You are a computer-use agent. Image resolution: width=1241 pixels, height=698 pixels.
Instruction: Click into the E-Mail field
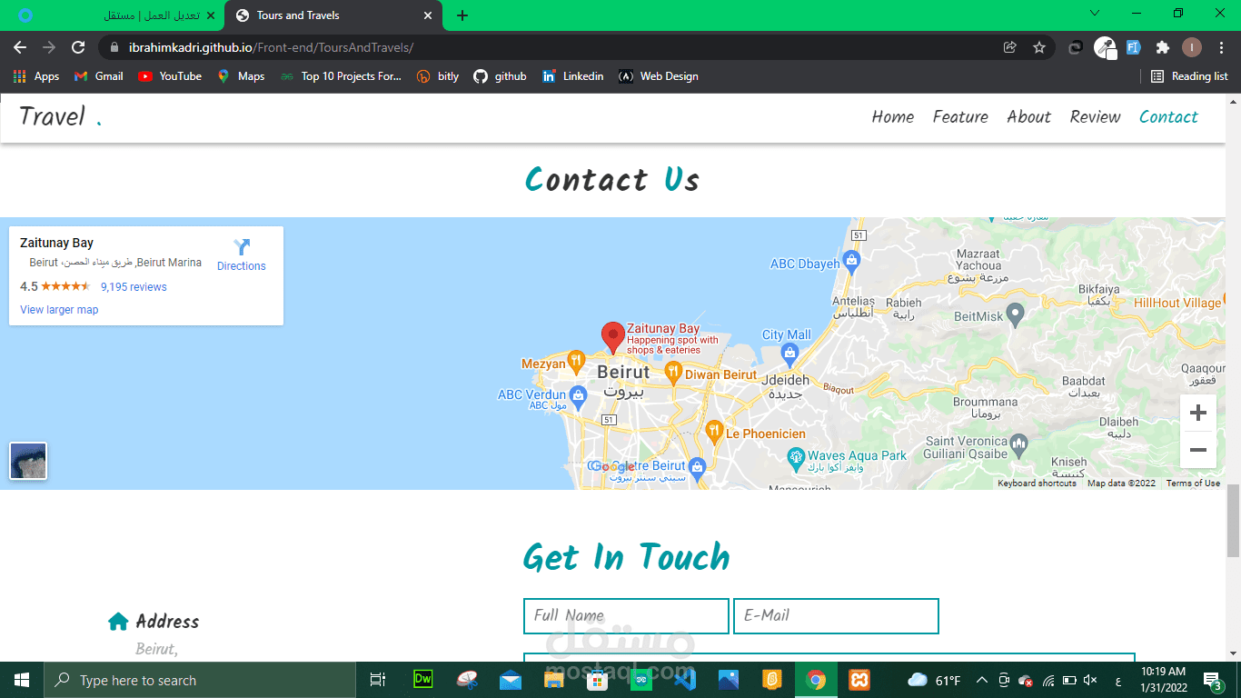(x=836, y=616)
